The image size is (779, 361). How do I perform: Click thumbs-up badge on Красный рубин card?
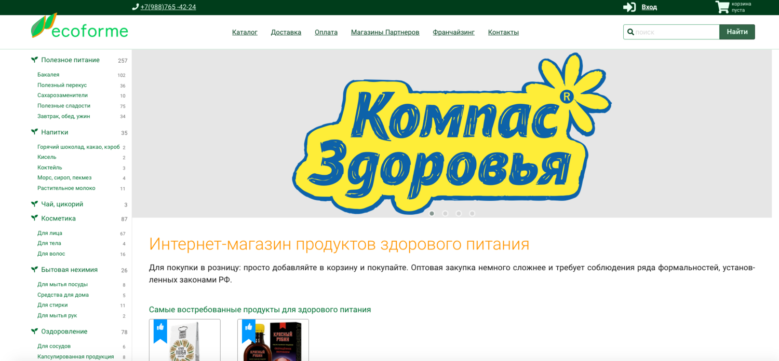coord(249,330)
